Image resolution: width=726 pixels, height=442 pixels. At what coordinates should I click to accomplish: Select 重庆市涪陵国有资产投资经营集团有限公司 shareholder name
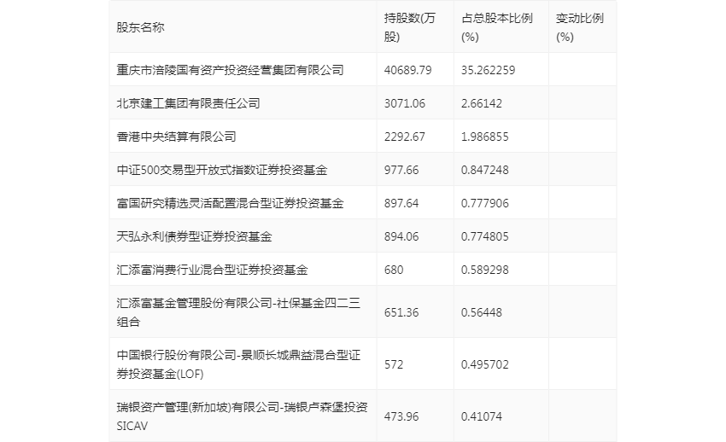coord(230,70)
